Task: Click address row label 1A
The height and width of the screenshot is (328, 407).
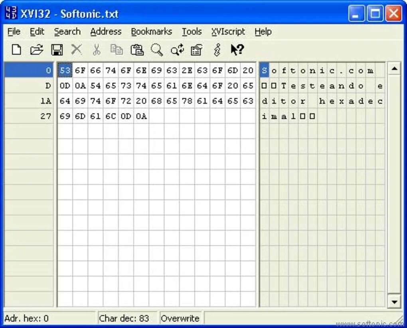Action: coord(29,101)
